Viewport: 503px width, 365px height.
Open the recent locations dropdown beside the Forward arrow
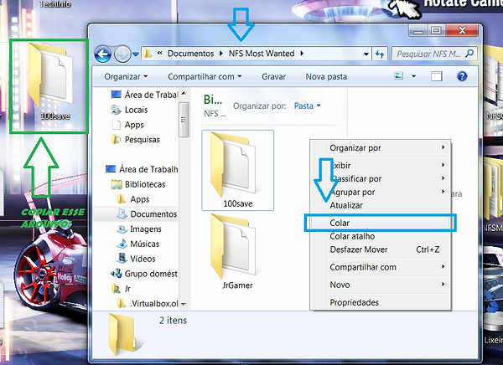pos(135,54)
